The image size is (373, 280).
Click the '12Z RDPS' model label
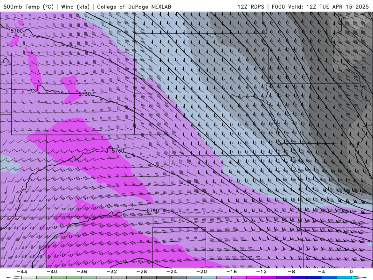pyautogui.click(x=251, y=7)
